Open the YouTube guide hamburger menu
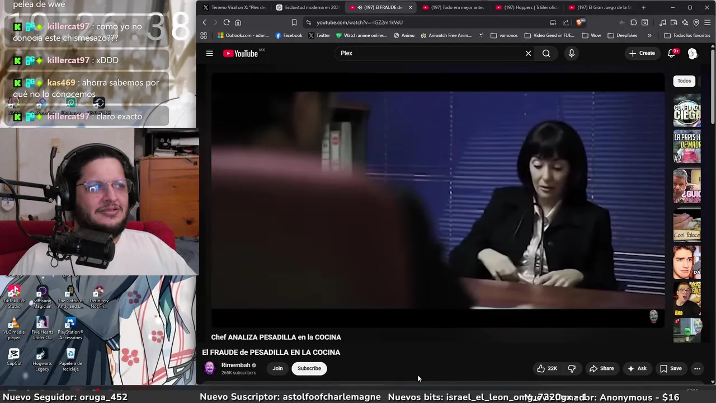 209,53
